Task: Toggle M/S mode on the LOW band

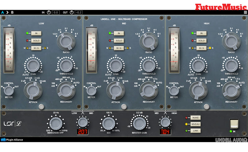Action: click(36, 48)
